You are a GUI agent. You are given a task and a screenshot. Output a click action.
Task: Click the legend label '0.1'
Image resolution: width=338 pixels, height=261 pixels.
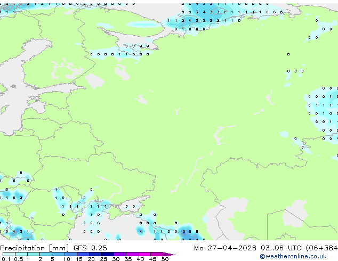[x=6, y=259]
